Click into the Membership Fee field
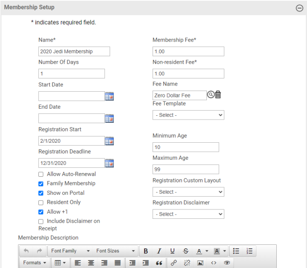This screenshot has width=307, height=268. (188, 52)
